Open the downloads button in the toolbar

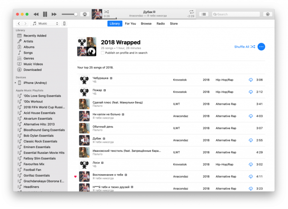(x=267, y=14)
